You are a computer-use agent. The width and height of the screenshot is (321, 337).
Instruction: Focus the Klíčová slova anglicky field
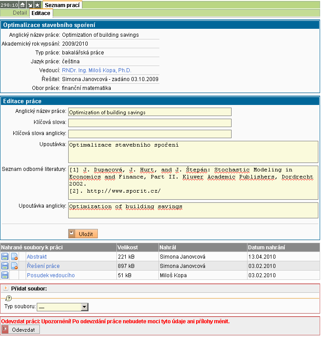pyautogui.click(x=150, y=134)
